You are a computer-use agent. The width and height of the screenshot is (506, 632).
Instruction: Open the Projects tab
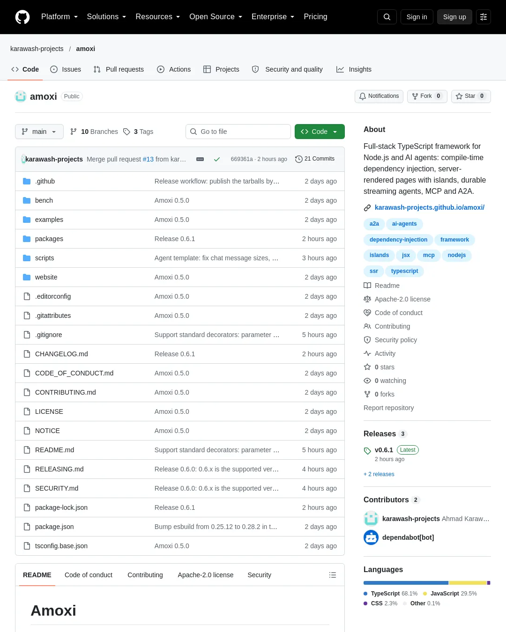[x=221, y=69]
